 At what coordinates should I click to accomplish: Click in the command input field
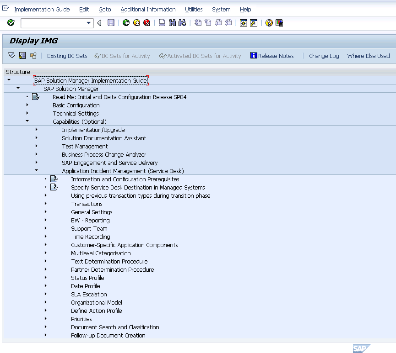pyautogui.click(x=53, y=22)
